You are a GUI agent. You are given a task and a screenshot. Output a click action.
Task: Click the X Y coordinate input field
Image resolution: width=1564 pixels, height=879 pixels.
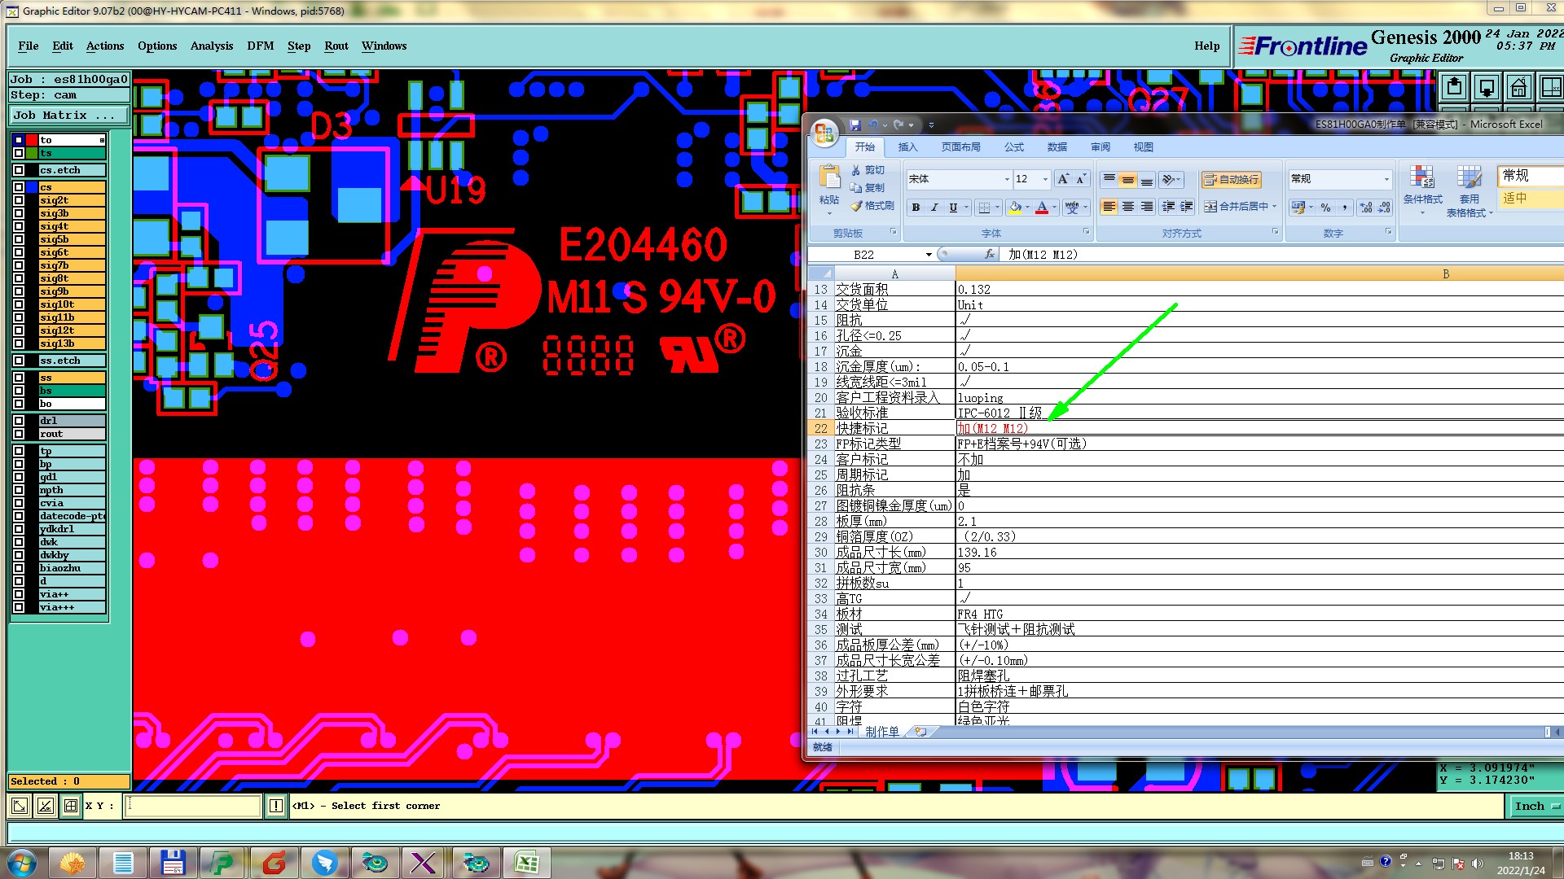[x=193, y=806]
